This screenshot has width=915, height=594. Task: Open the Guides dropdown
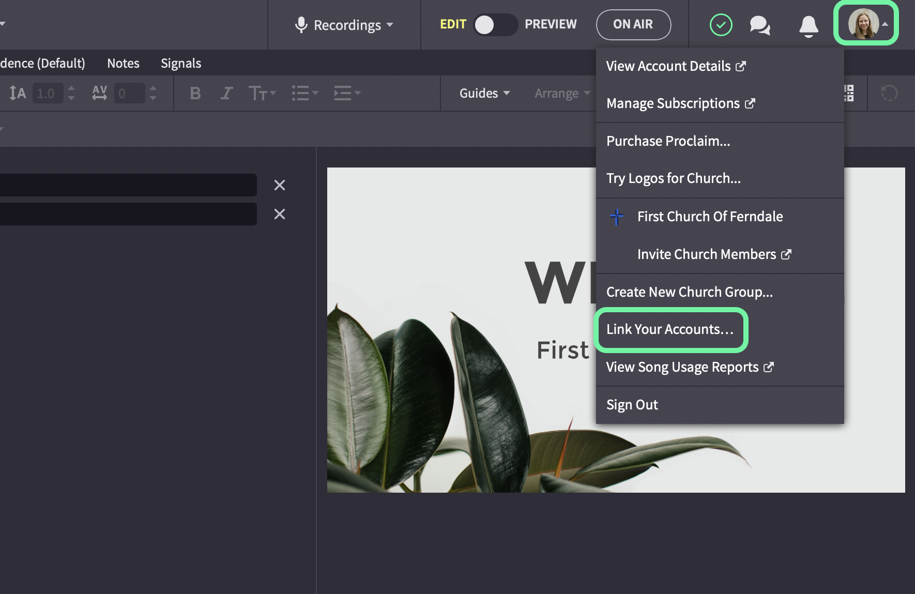pyautogui.click(x=484, y=94)
